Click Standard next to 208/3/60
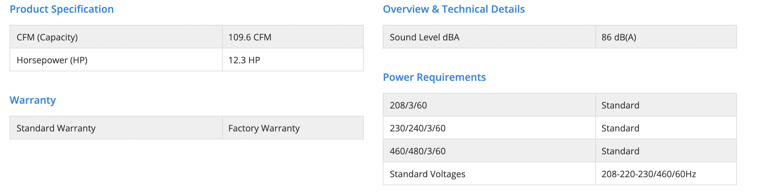This screenshot has height=196, width=758. click(x=620, y=105)
